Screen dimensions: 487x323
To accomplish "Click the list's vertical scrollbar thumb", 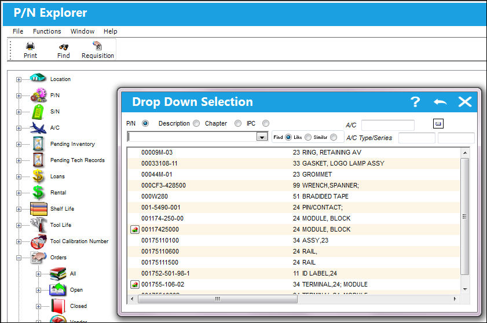I will (x=464, y=216).
